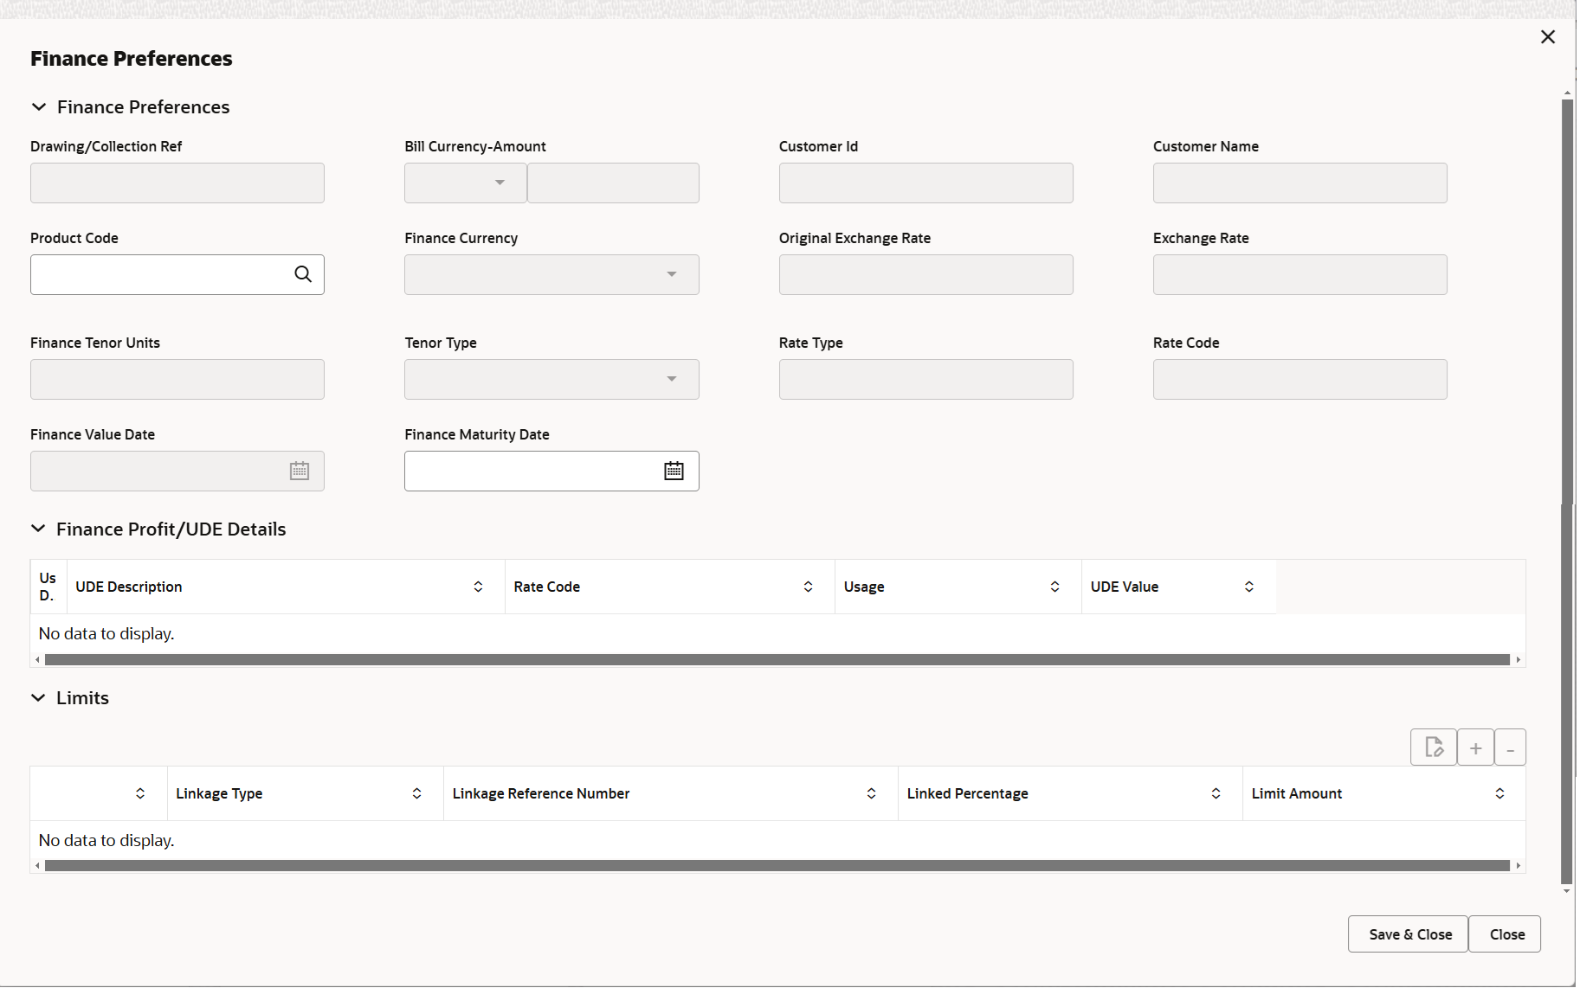Remove a row from Limits table
The image size is (1580, 988).
1511,747
